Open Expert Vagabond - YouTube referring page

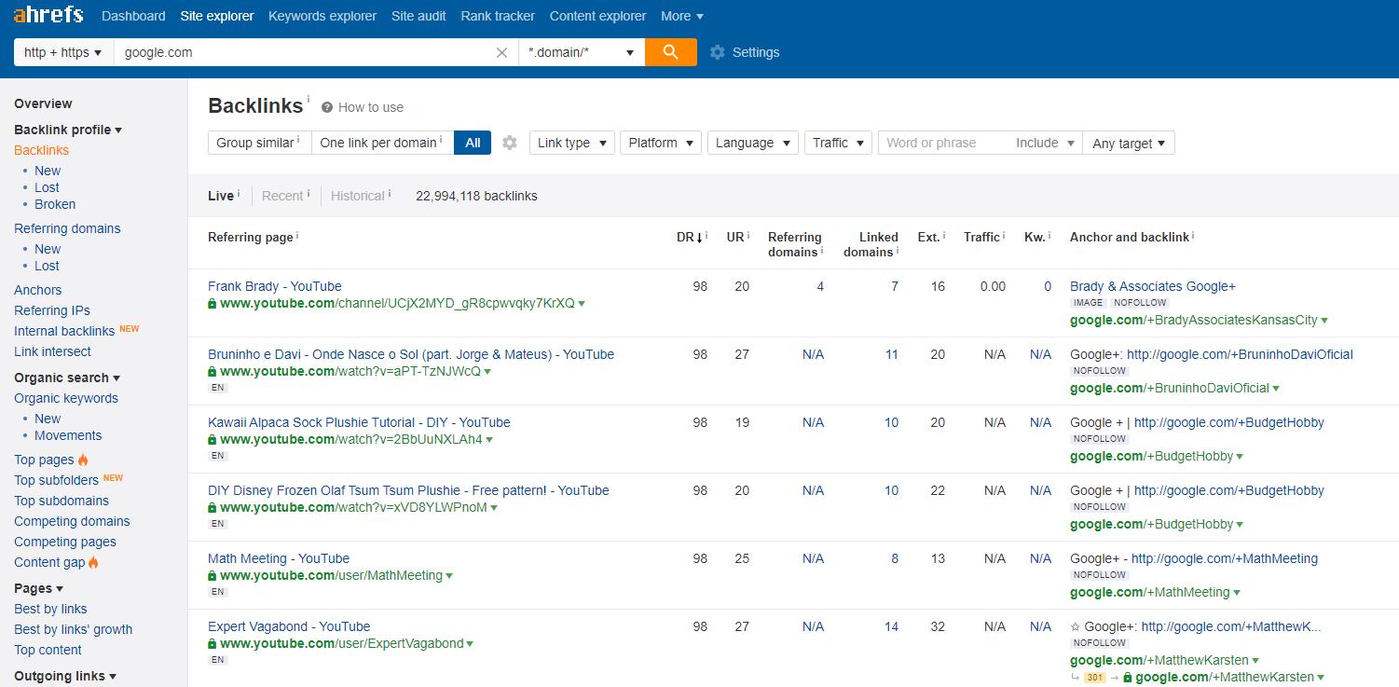[289, 626]
